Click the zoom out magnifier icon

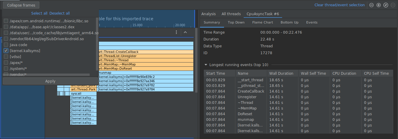coord(371,5)
